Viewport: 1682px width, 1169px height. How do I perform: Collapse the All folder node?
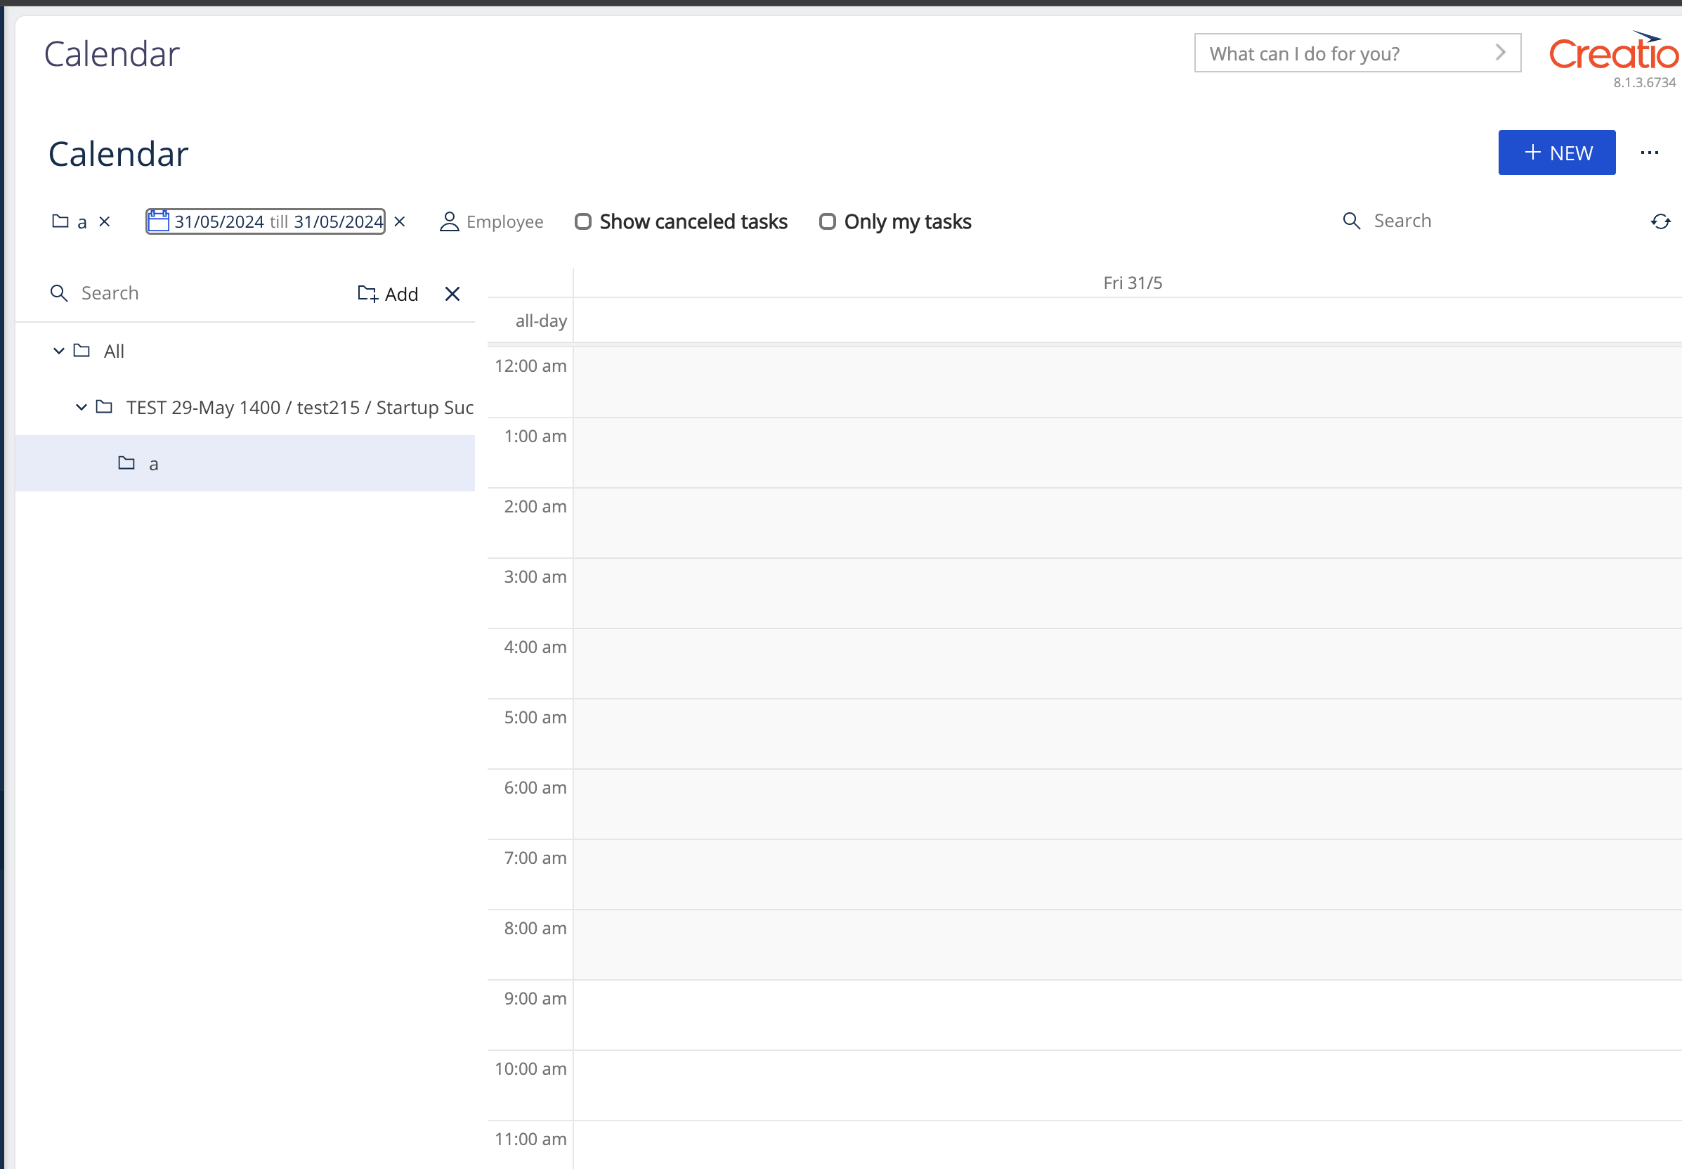point(58,351)
